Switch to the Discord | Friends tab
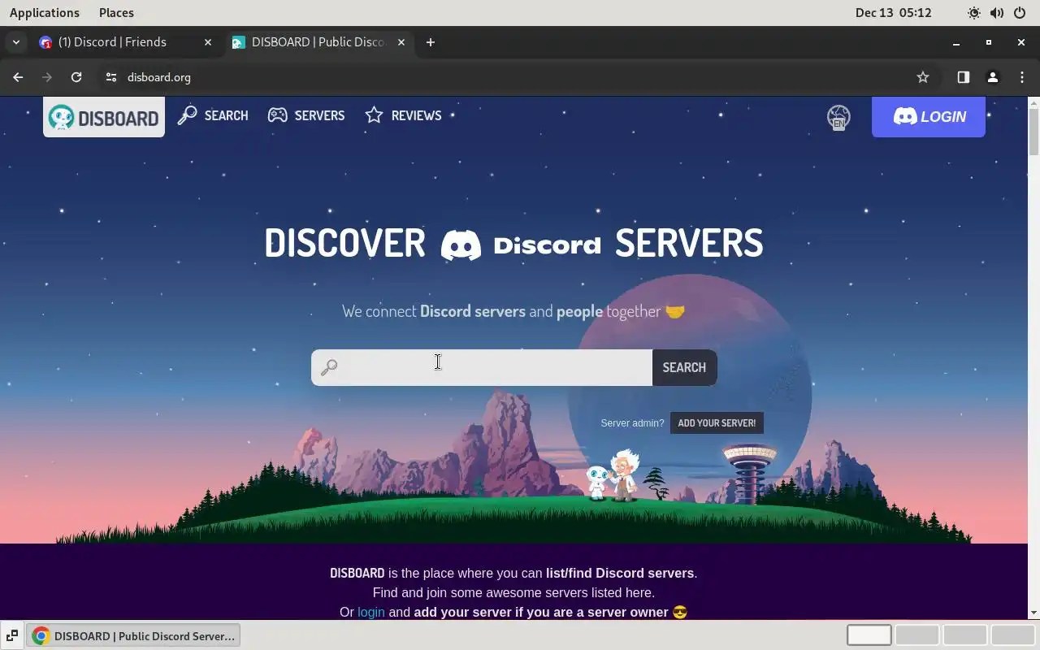Image resolution: width=1040 pixels, height=650 pixels. pos(126,42)
